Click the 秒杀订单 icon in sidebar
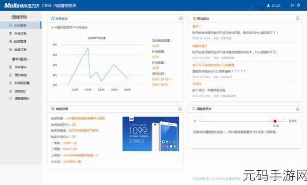The height and width of the screenshot is (185, 307). point(10,34)
